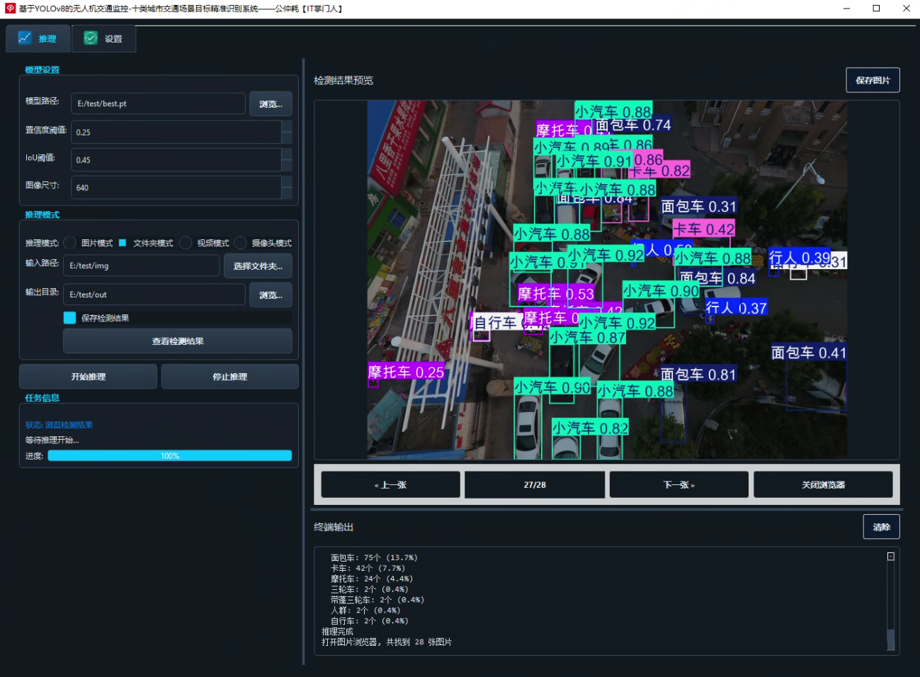Click the 检测结果预览 heading

[x=343, y=80]
